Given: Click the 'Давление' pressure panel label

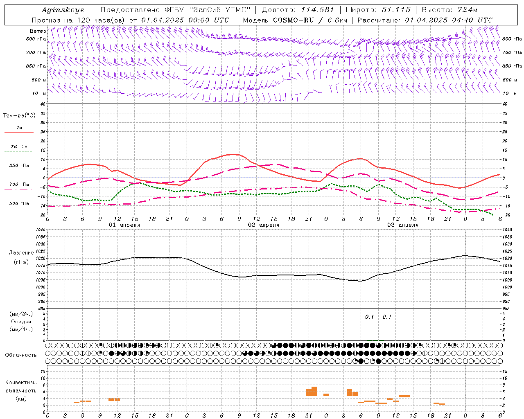Looking at the screenshot, I should click(21, 252).
